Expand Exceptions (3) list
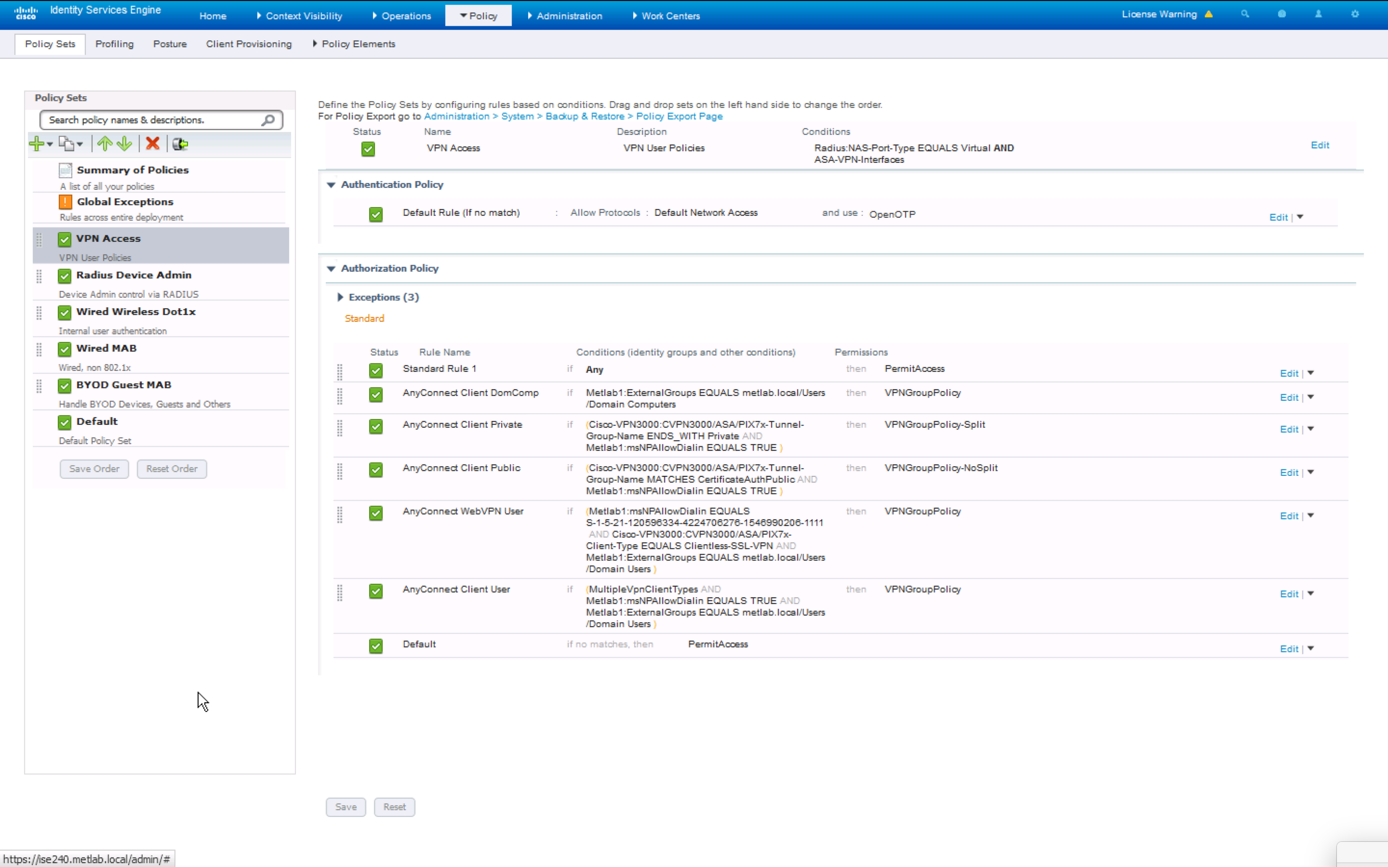1388x867 pixels. pos(340,297)
